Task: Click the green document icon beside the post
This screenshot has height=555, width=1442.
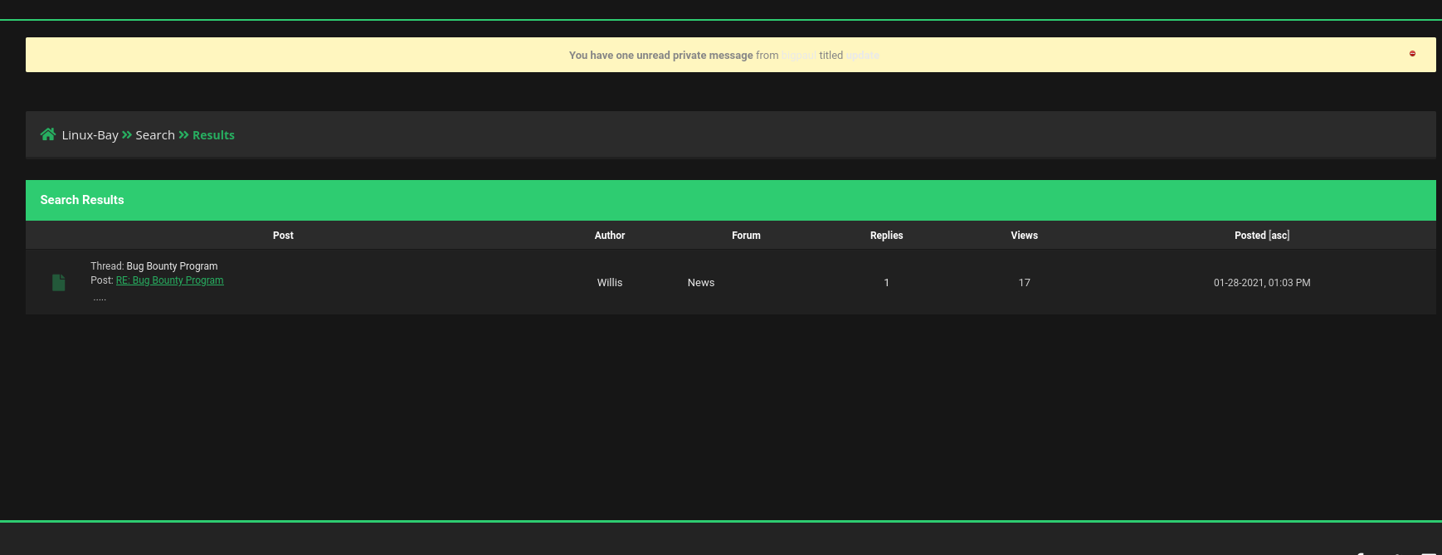Action: coord(58,283)
